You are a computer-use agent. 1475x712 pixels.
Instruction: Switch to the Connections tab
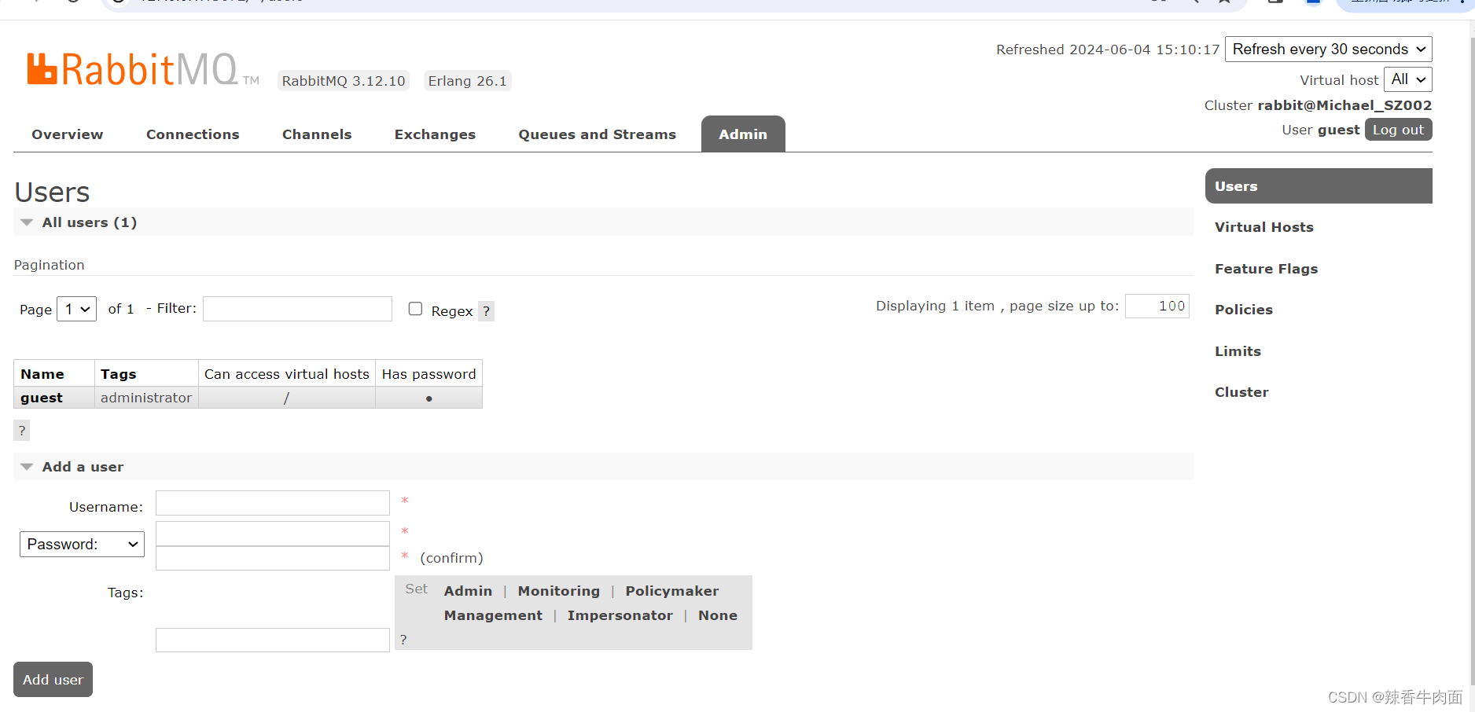(x=193, y=134)
